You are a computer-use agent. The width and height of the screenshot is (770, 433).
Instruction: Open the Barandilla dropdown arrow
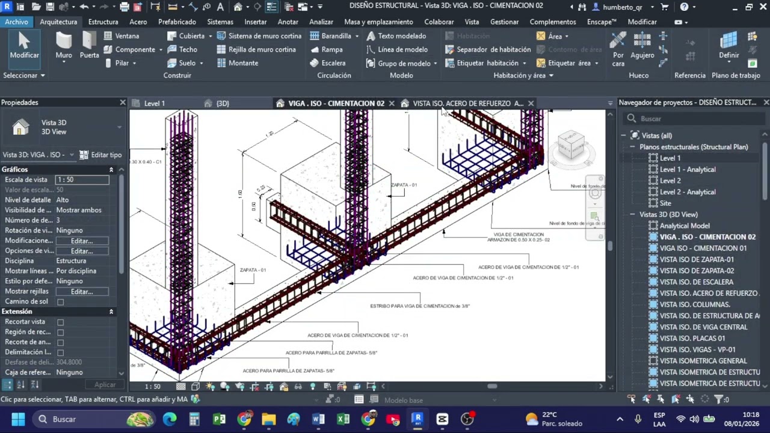pyautogui.click(x=357, y=36)
